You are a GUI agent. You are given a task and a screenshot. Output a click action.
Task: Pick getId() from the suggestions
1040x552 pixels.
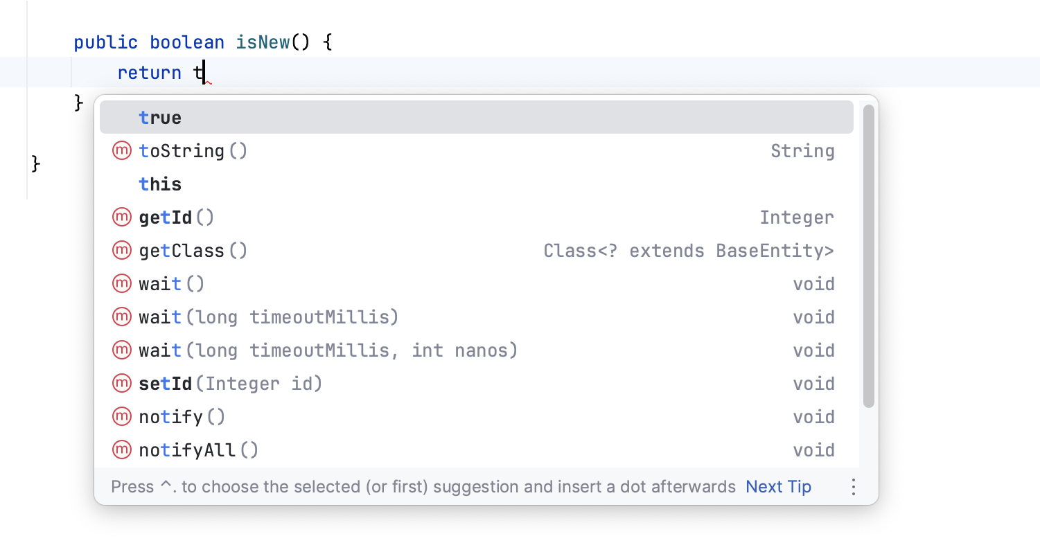(177, 217)
